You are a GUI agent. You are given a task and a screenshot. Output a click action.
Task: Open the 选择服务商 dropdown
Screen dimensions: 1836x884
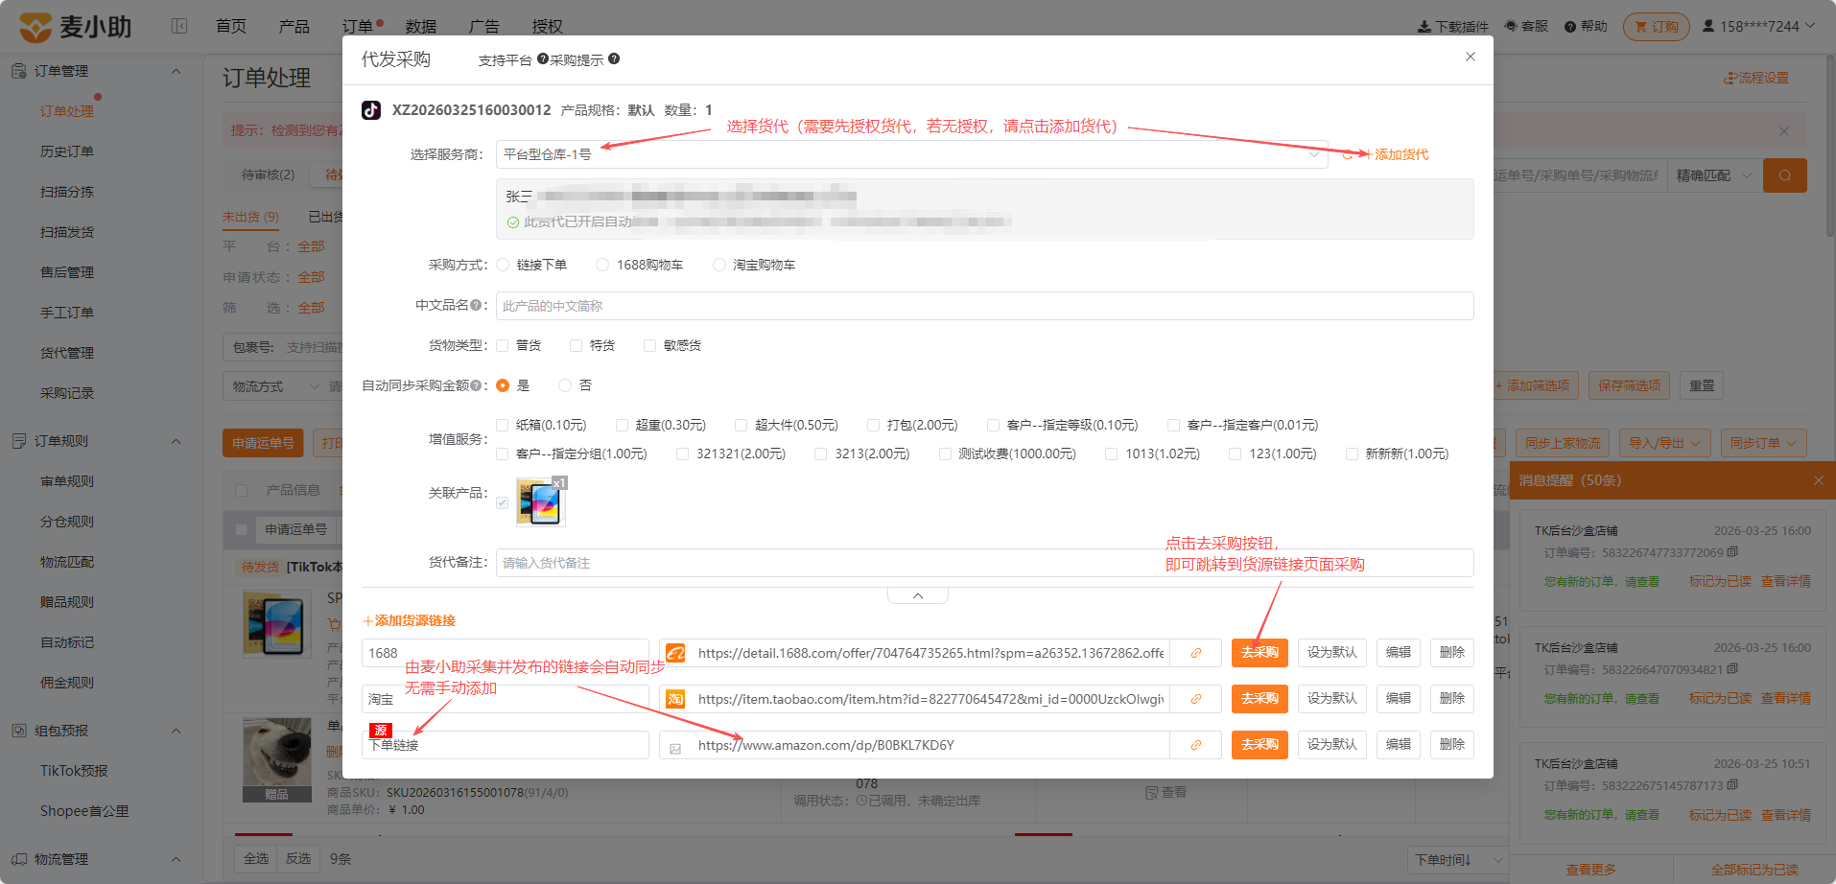[911, 154]
